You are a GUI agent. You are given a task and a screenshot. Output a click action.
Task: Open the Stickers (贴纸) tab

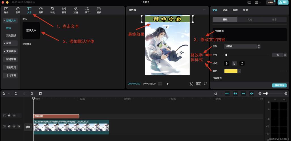point(41,10)
